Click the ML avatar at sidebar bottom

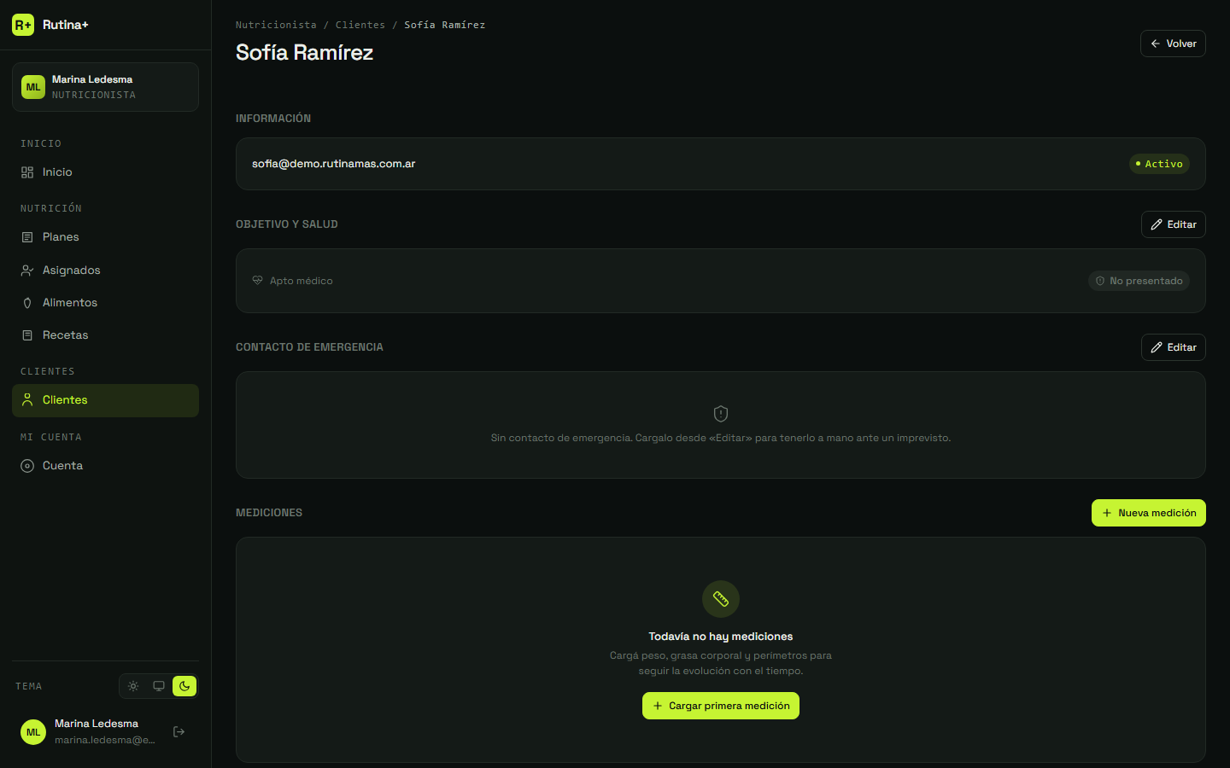tap(33, 732)
